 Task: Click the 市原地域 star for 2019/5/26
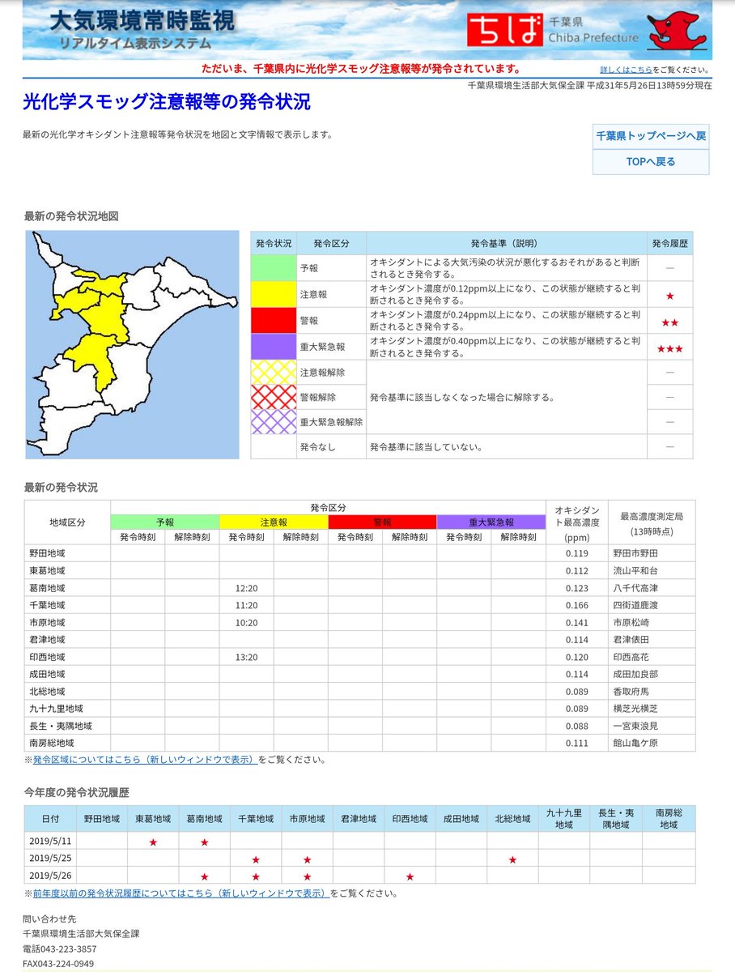[x=307, y=876]
